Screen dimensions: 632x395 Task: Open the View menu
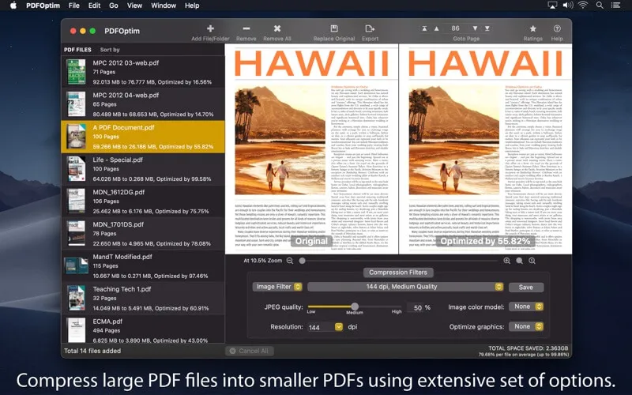pos(134,6)
